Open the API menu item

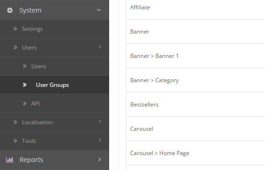coord(55,103)
